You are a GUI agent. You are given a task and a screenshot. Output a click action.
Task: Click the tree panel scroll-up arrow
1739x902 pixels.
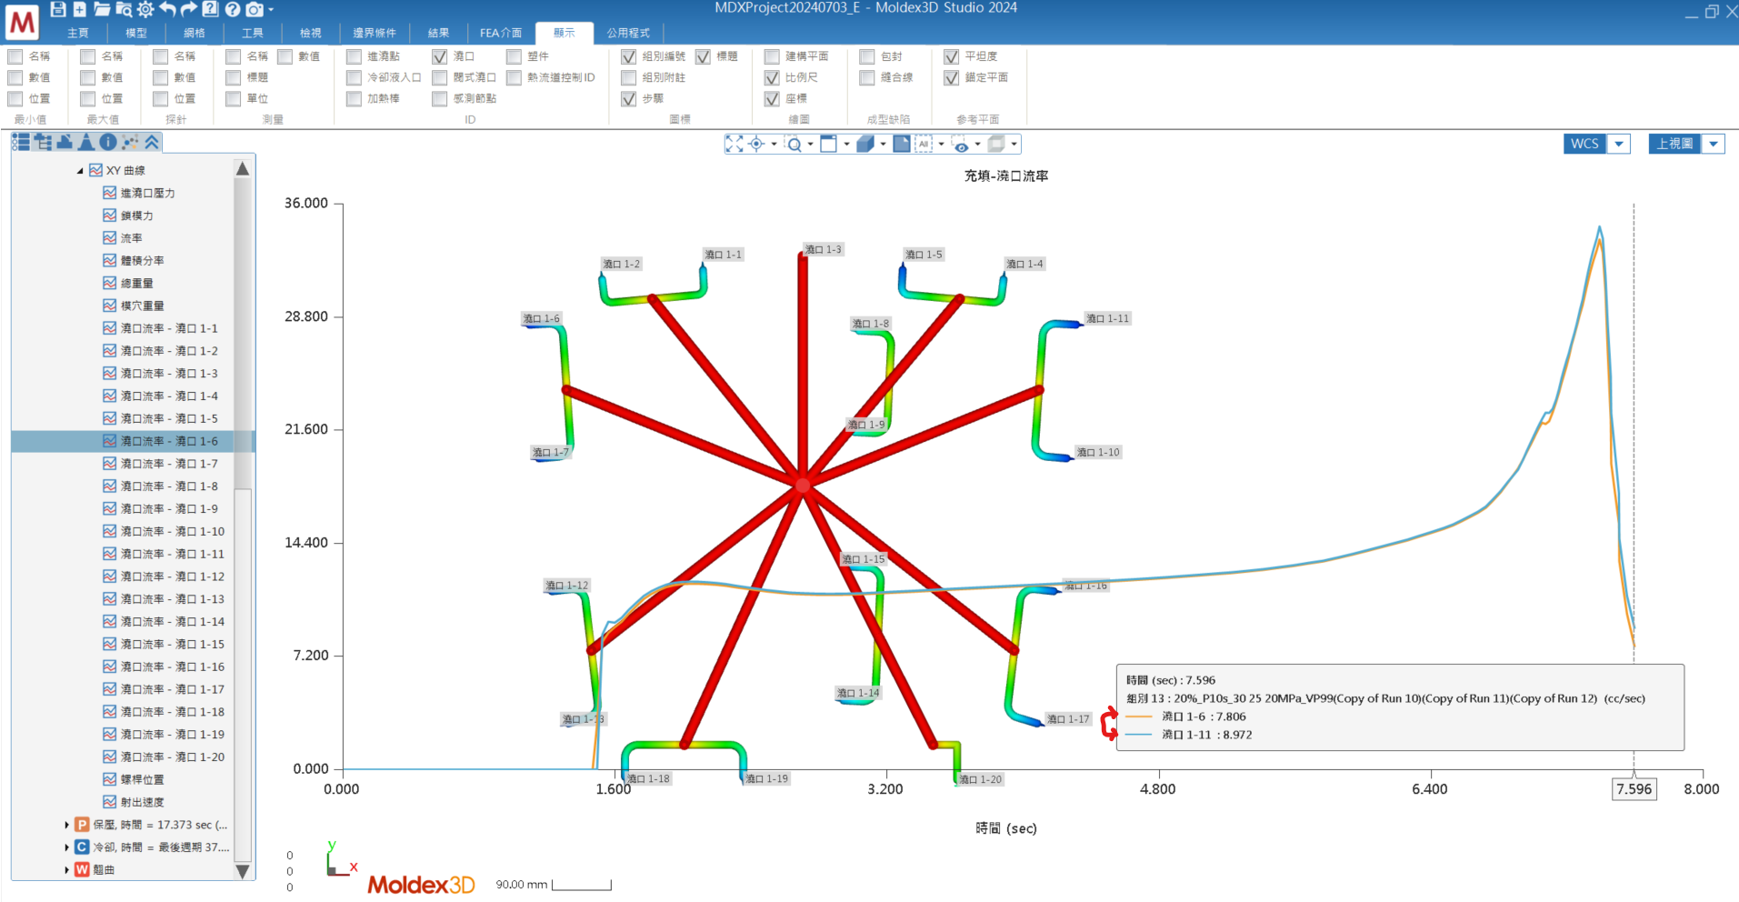tap(243, 168)
